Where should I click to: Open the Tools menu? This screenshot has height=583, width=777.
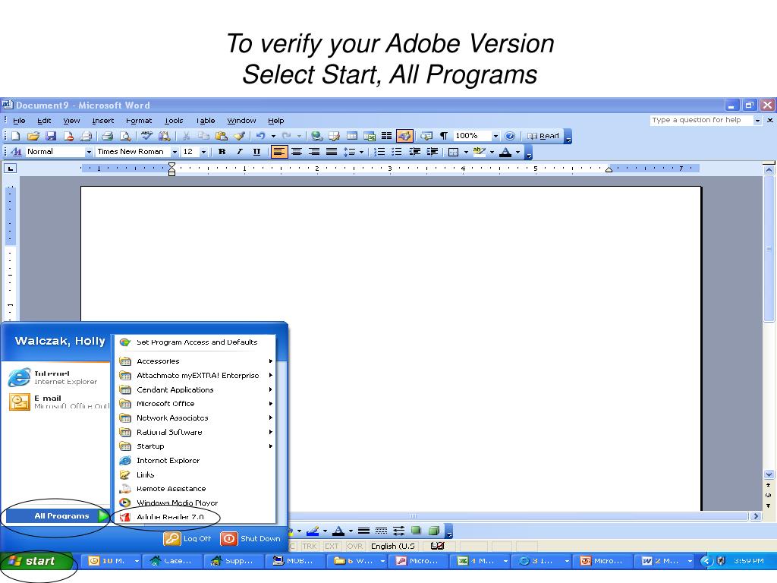[174, 121]
